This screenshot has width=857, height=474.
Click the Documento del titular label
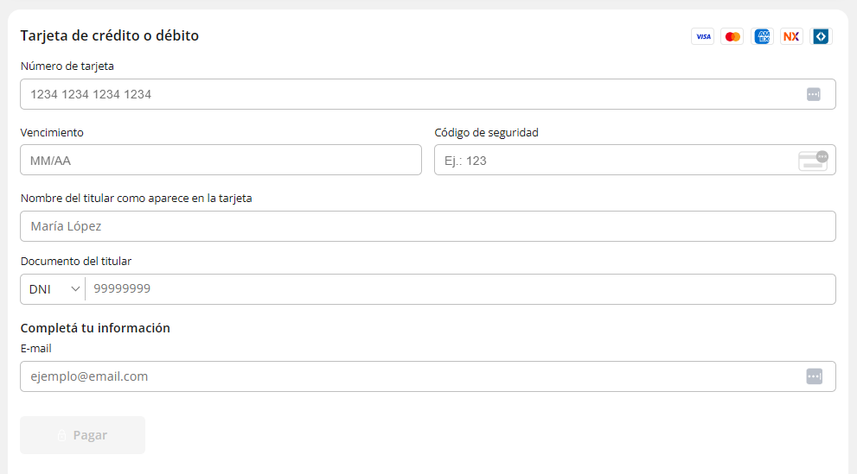point(76,262)
